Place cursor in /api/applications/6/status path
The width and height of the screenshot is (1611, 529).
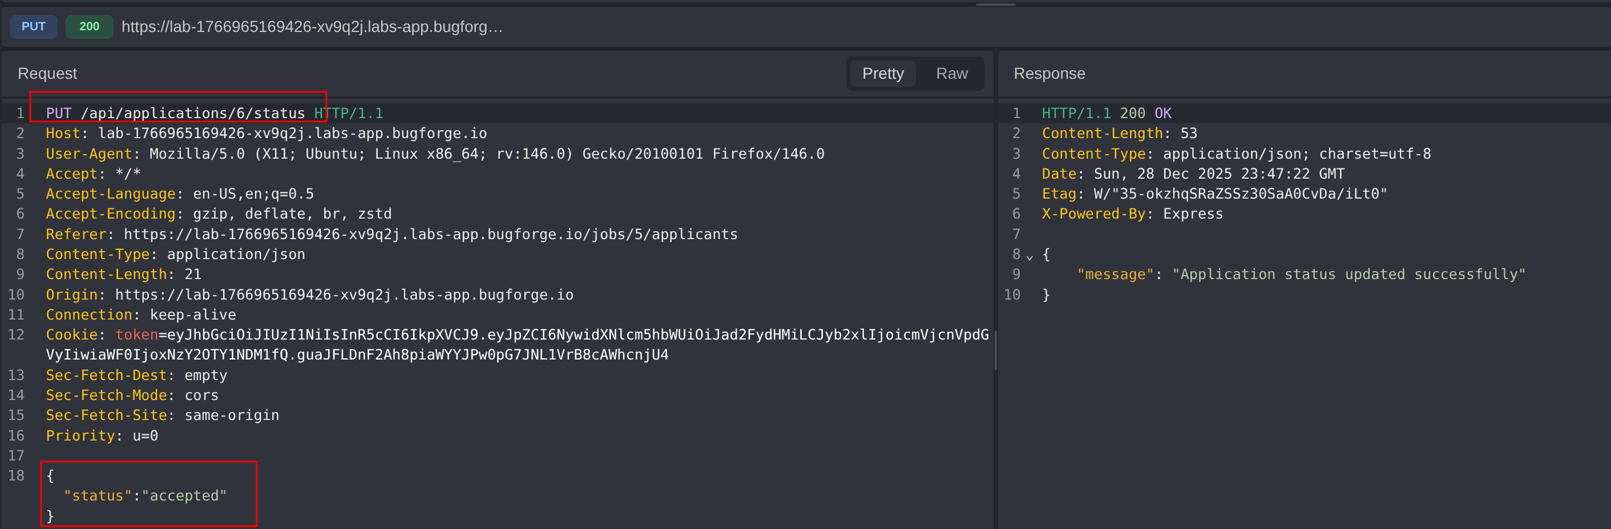(x=192, y=113)
